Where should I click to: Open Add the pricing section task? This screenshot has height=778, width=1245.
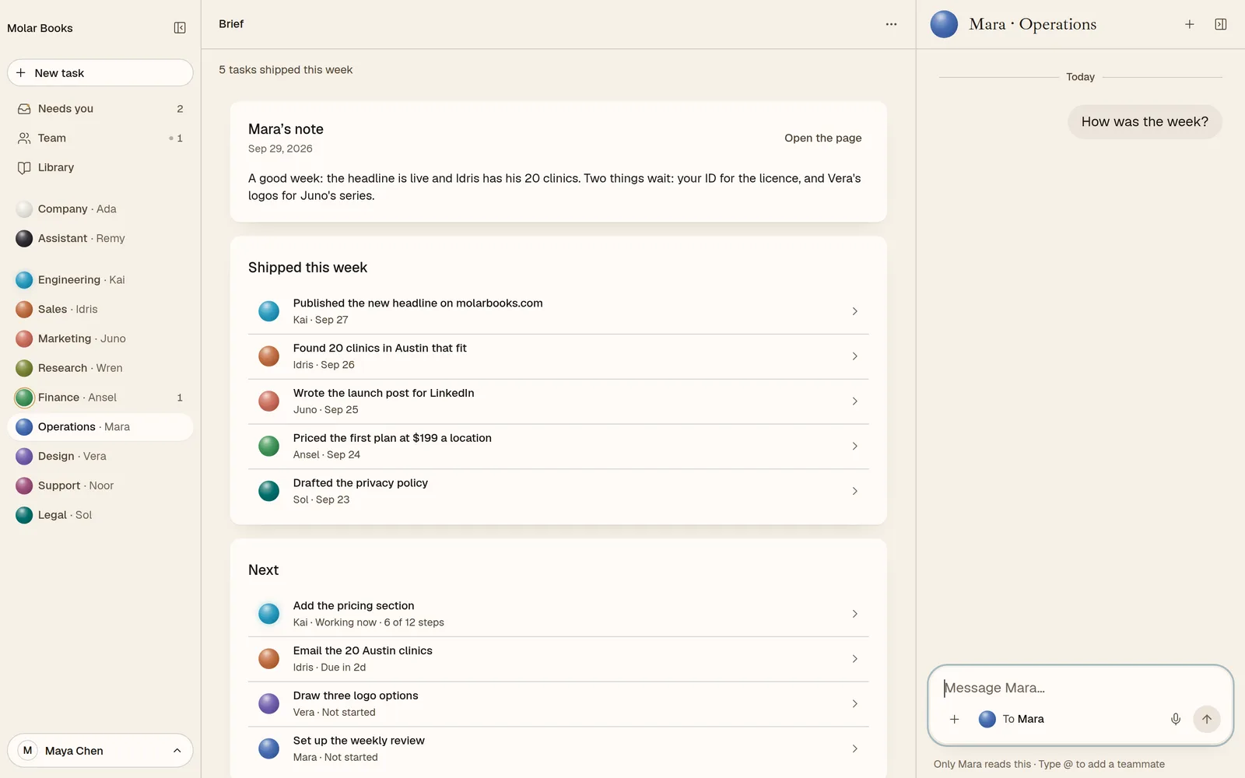[x=558, y=614]
